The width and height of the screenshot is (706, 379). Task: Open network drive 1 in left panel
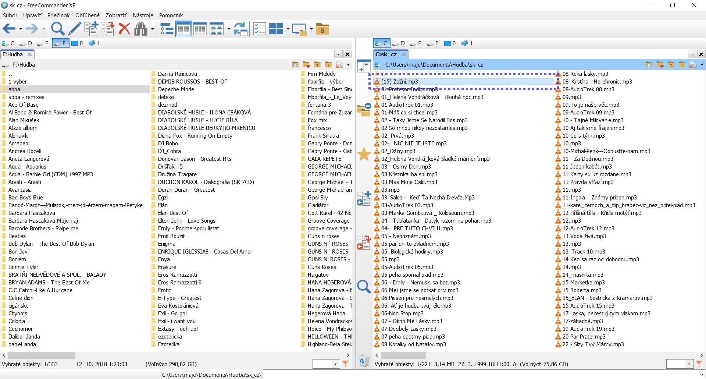[x=95, y=43]
